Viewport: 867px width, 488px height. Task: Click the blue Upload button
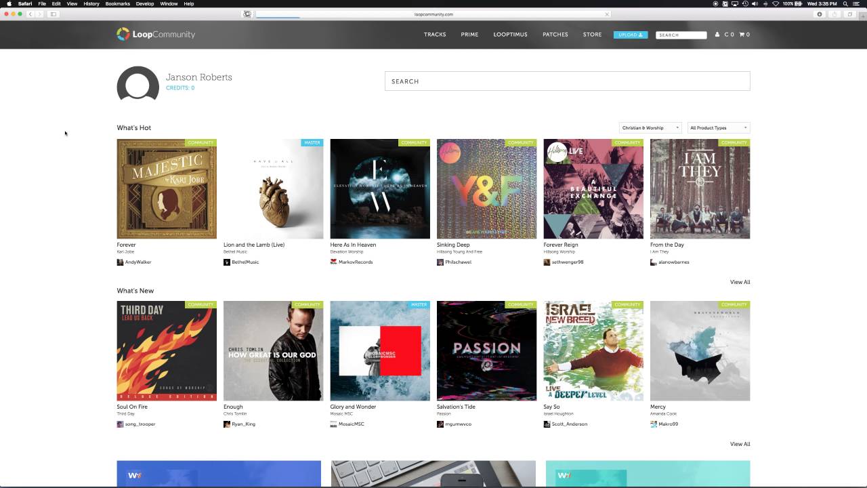click(x=631, y=35)
